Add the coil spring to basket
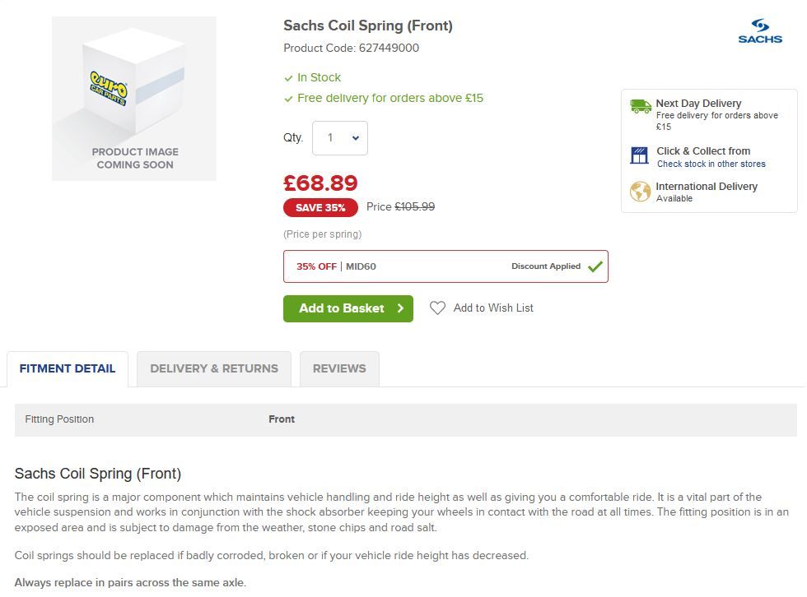Viewport: 807px width, 597px height. point(348,308)
